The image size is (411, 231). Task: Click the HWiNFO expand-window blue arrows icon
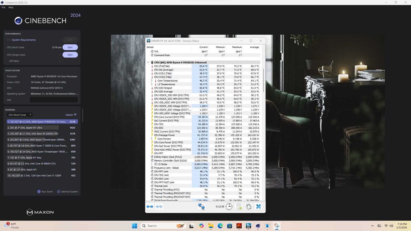(x=150, y=206)
